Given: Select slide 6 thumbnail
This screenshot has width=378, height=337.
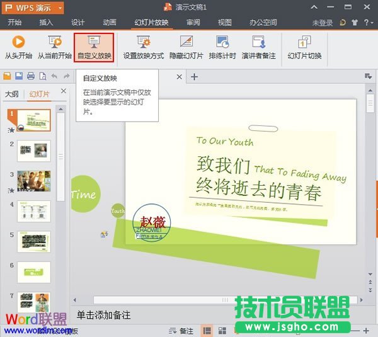Looking at the screenshot, I should click(34, 272).
